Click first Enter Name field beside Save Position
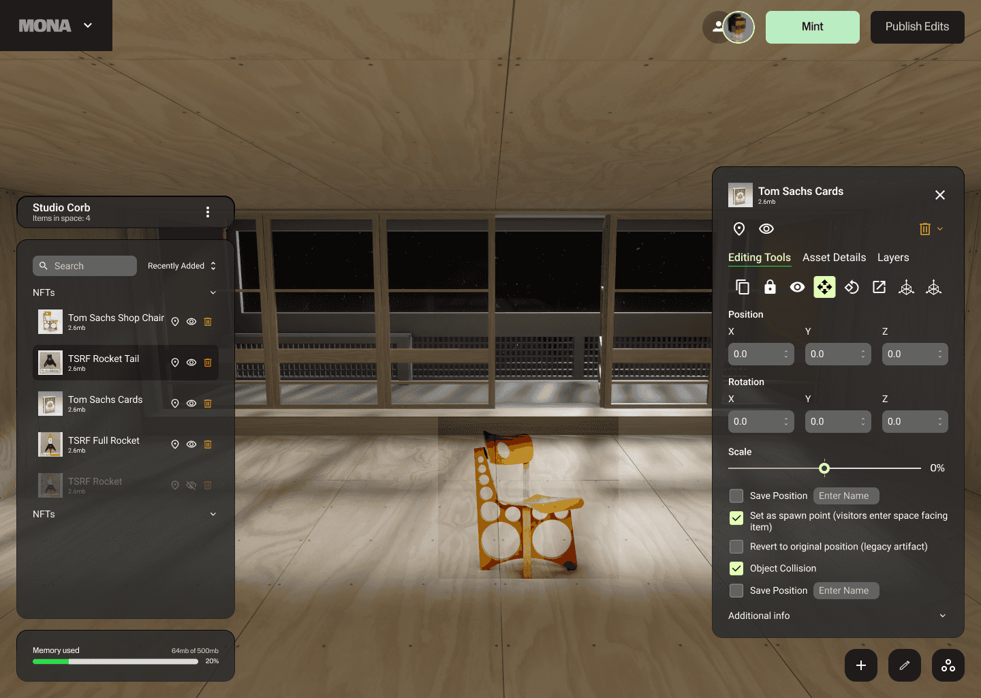The height and width of the screenshot is (698, 981). tap(846, 496)
